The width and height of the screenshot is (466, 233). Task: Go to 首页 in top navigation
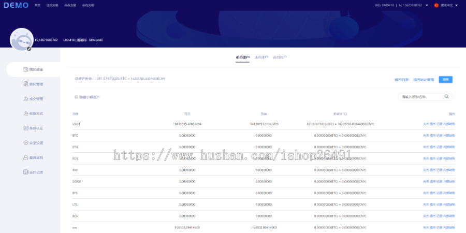(x=37, y=5)
